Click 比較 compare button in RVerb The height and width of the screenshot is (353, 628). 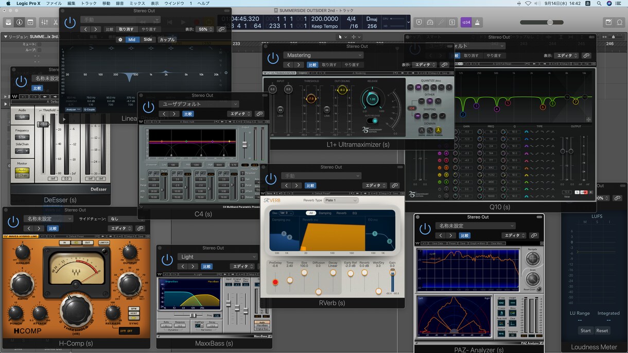310,185
